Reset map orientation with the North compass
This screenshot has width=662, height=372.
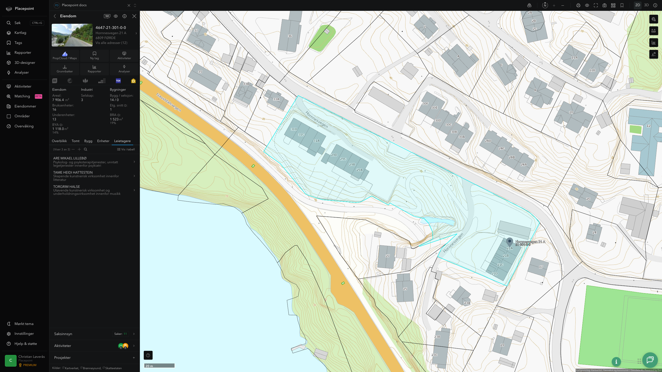click(545, 5)
